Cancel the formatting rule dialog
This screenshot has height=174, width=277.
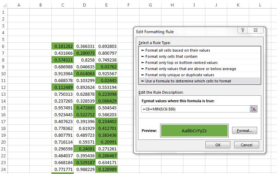(246, 145)
